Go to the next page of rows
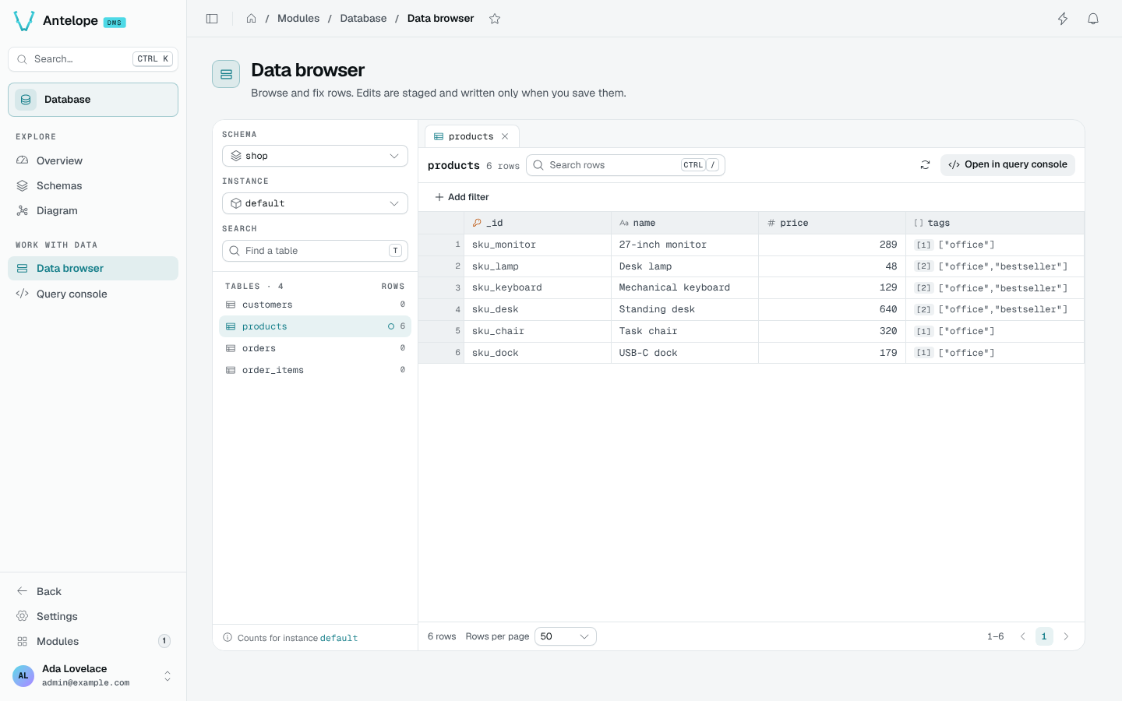The image size is (1122, 701). coord(1066,636)
